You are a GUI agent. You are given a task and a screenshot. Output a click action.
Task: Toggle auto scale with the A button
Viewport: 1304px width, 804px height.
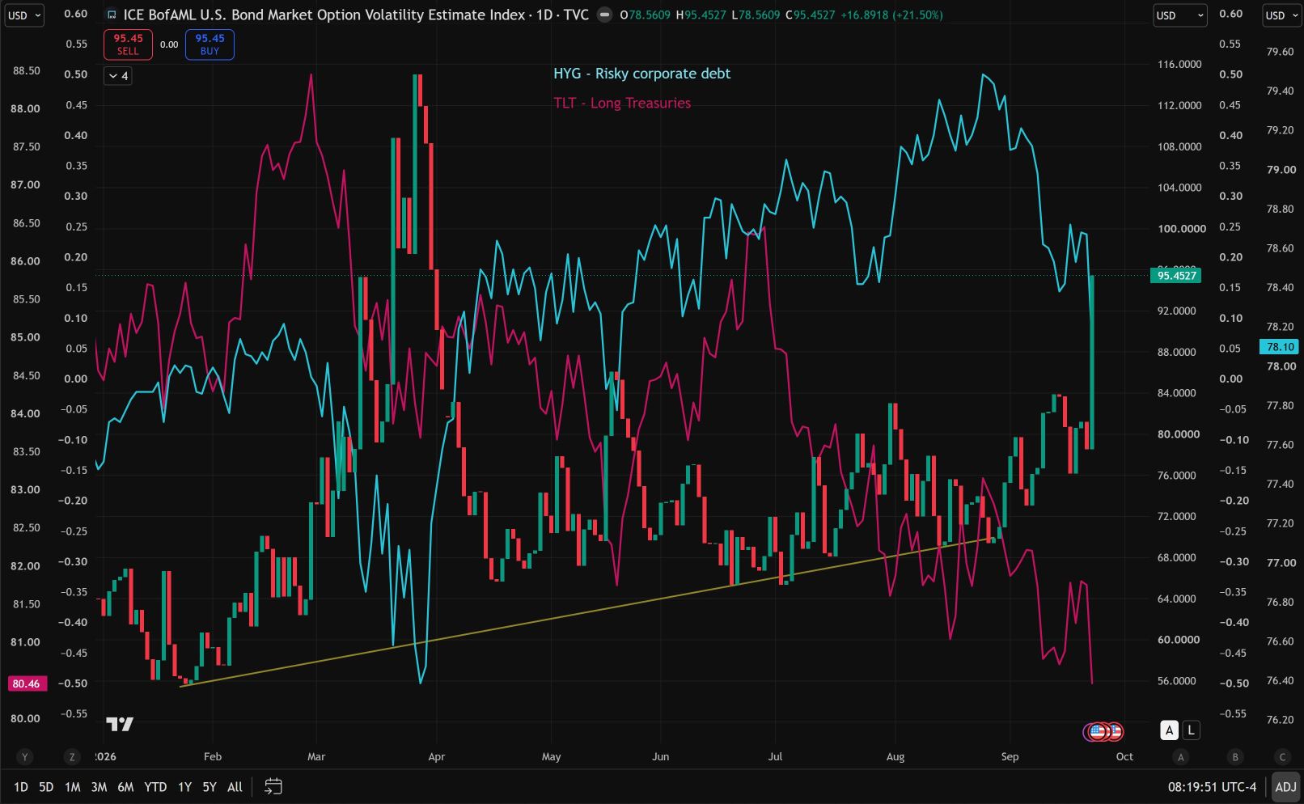[x=1169, y=730]
